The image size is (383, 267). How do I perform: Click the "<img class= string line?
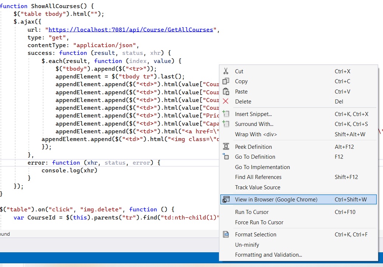click(x=131, y=139)
